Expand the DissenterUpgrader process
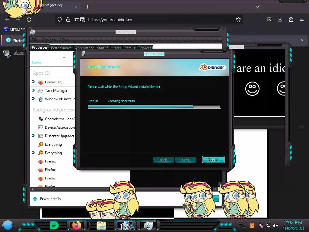309x232 pixels. coord(33,136)
